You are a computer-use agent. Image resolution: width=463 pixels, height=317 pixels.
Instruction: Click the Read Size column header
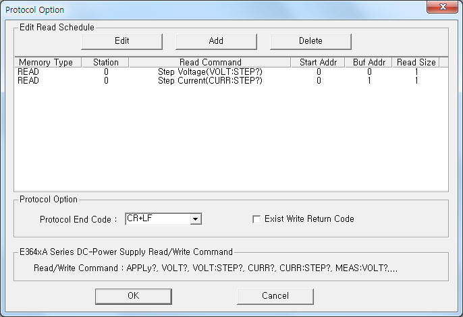415,63
